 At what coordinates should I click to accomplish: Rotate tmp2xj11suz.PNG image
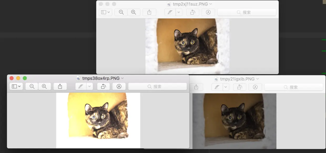click(193, 12)
